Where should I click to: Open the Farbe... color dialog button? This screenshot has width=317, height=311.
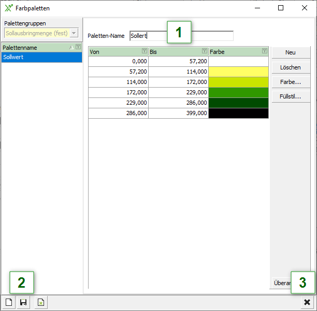(291, 82)
